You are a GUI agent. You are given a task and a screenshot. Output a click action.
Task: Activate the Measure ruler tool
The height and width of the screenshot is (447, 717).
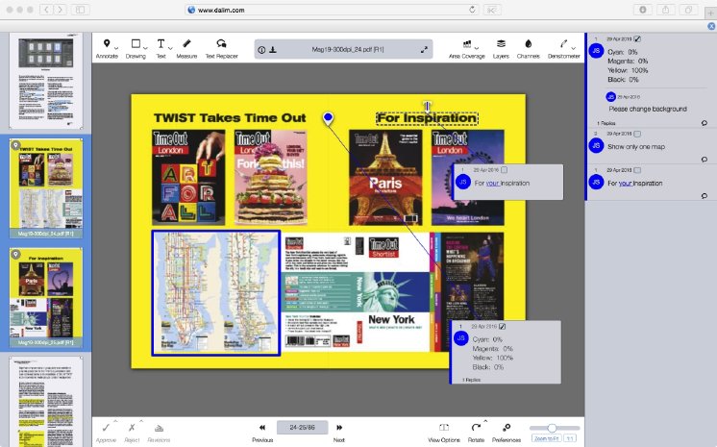186,43
